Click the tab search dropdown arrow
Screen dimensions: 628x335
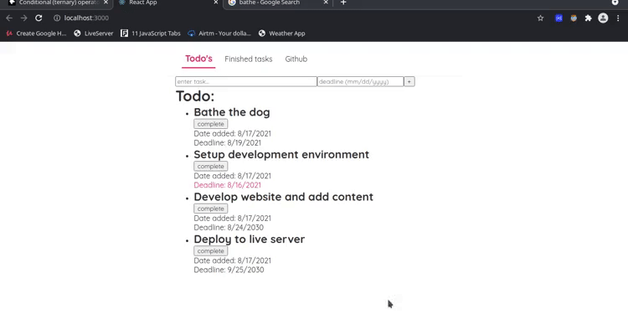[x=615, y=3]
